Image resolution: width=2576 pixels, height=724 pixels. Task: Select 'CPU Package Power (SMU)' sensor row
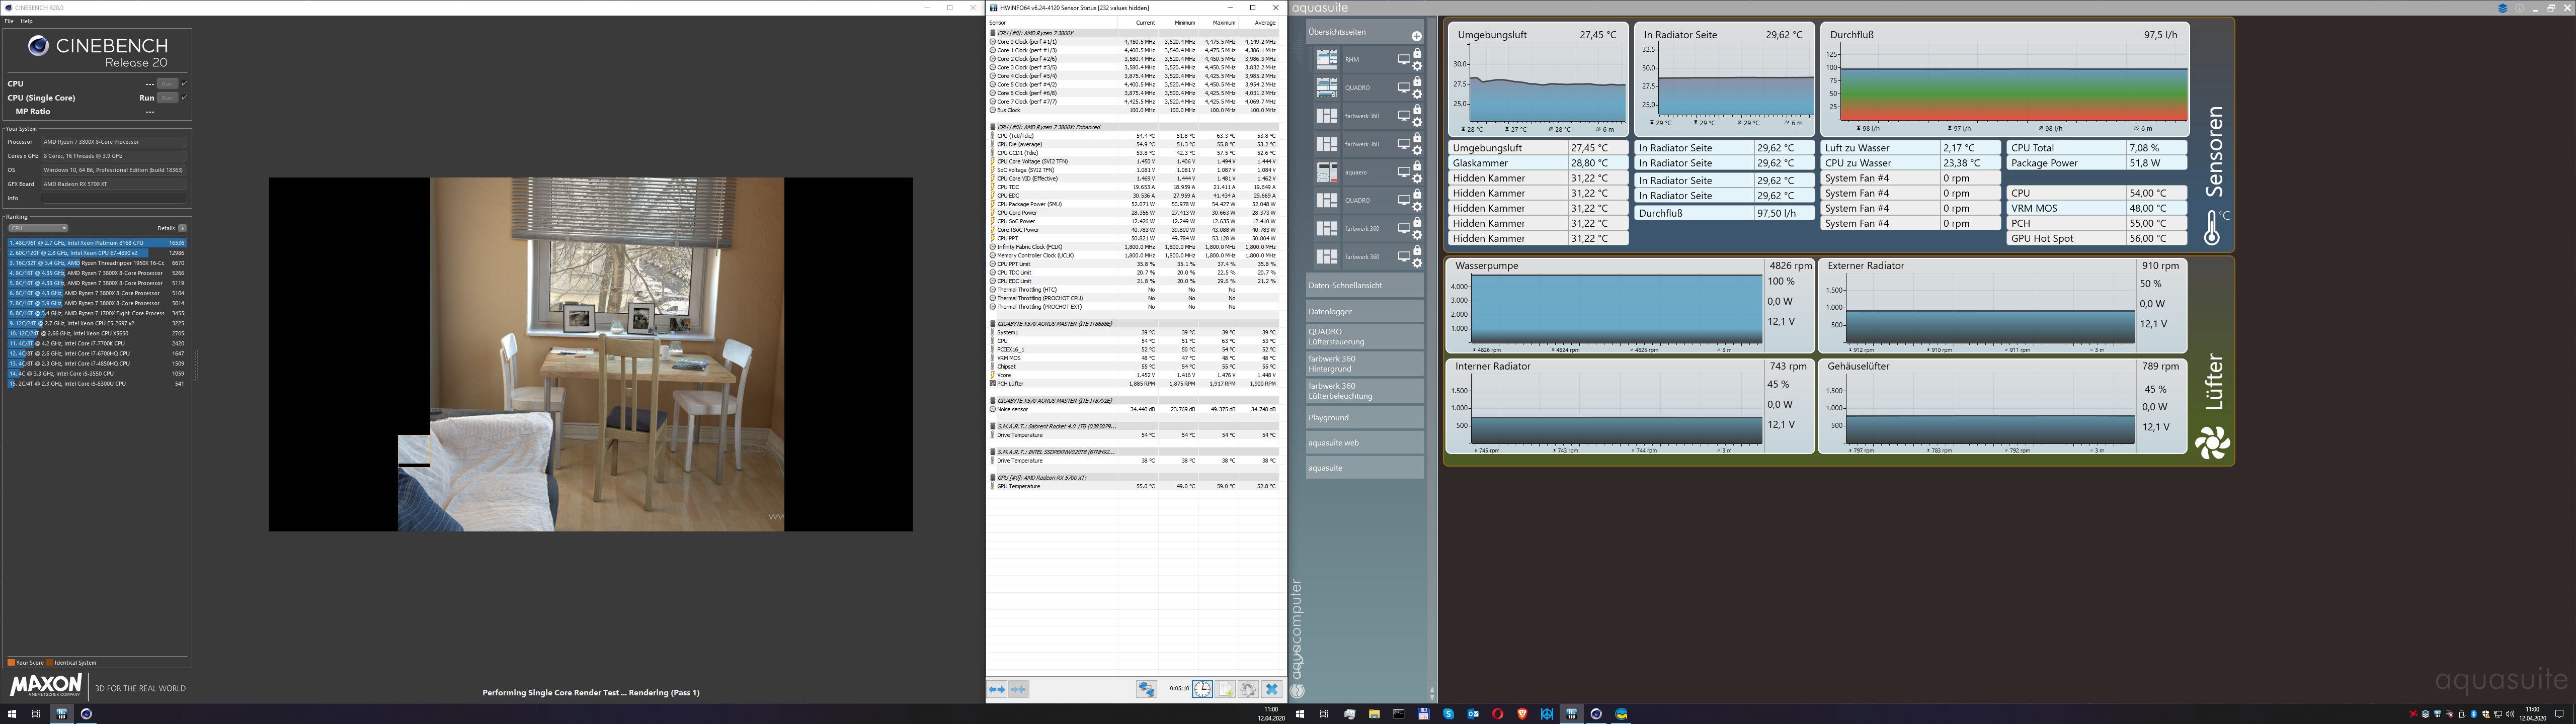1134,204
